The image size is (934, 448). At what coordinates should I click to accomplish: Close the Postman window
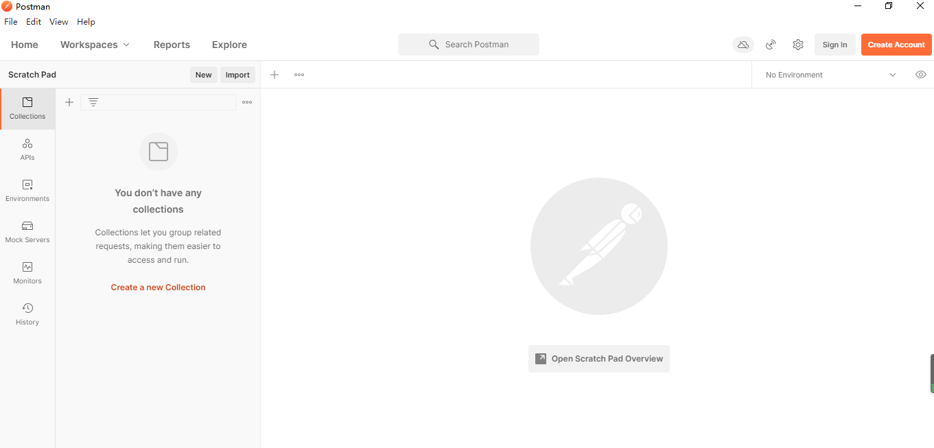920,6
